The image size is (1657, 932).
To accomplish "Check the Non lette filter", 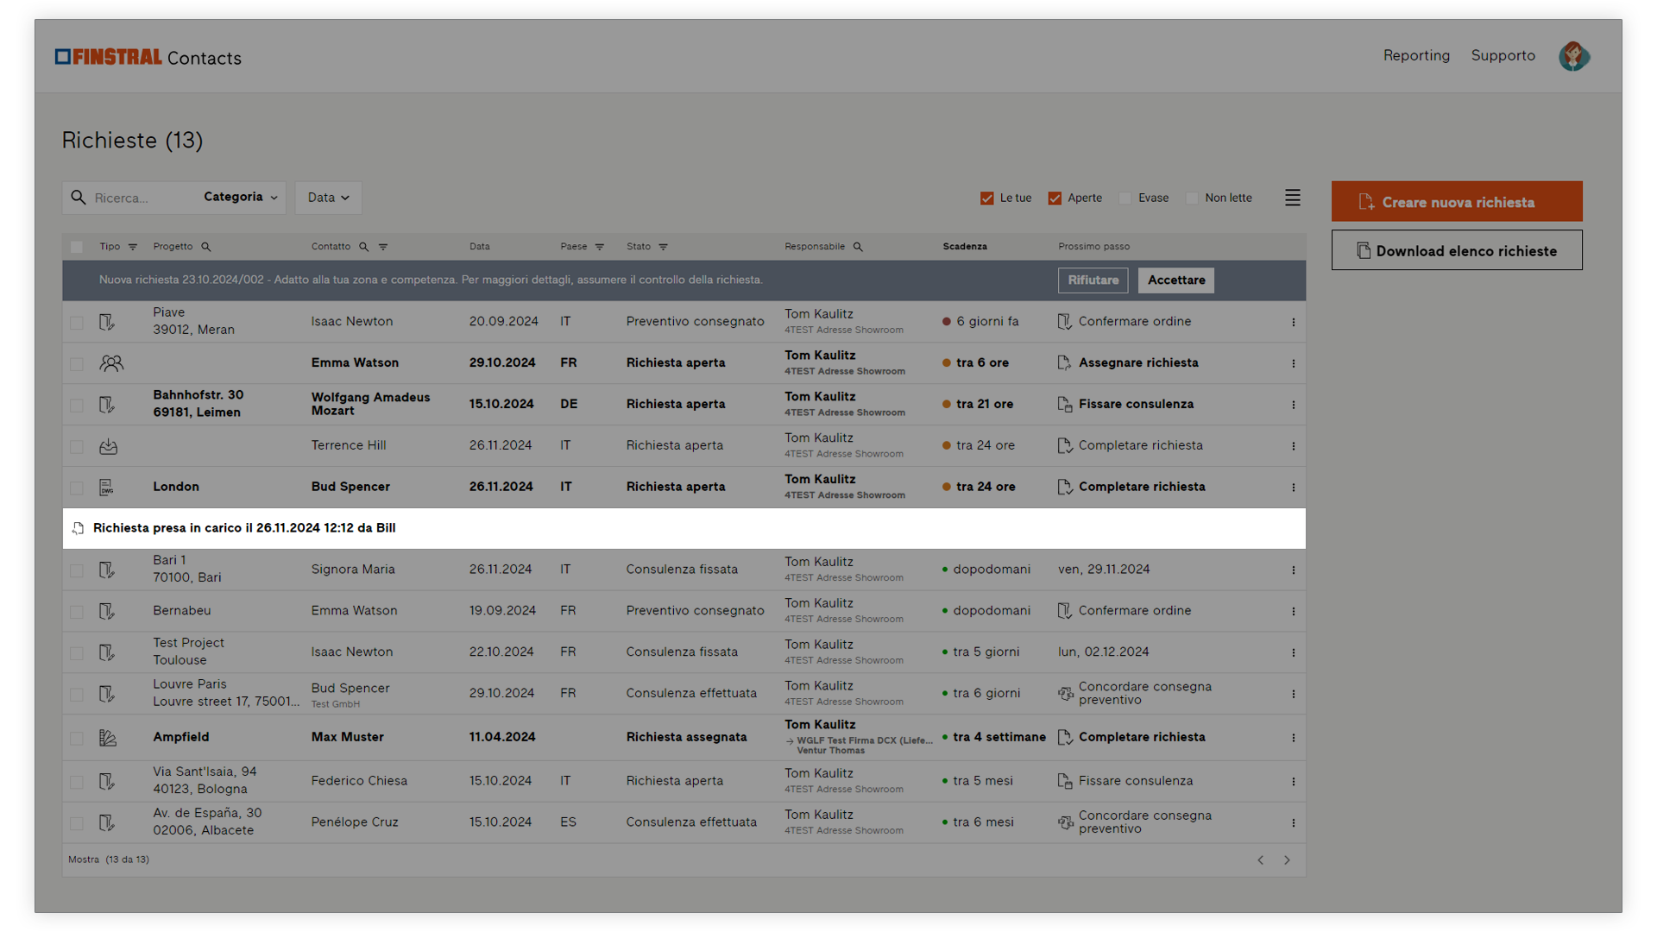I will point(1192,198).
